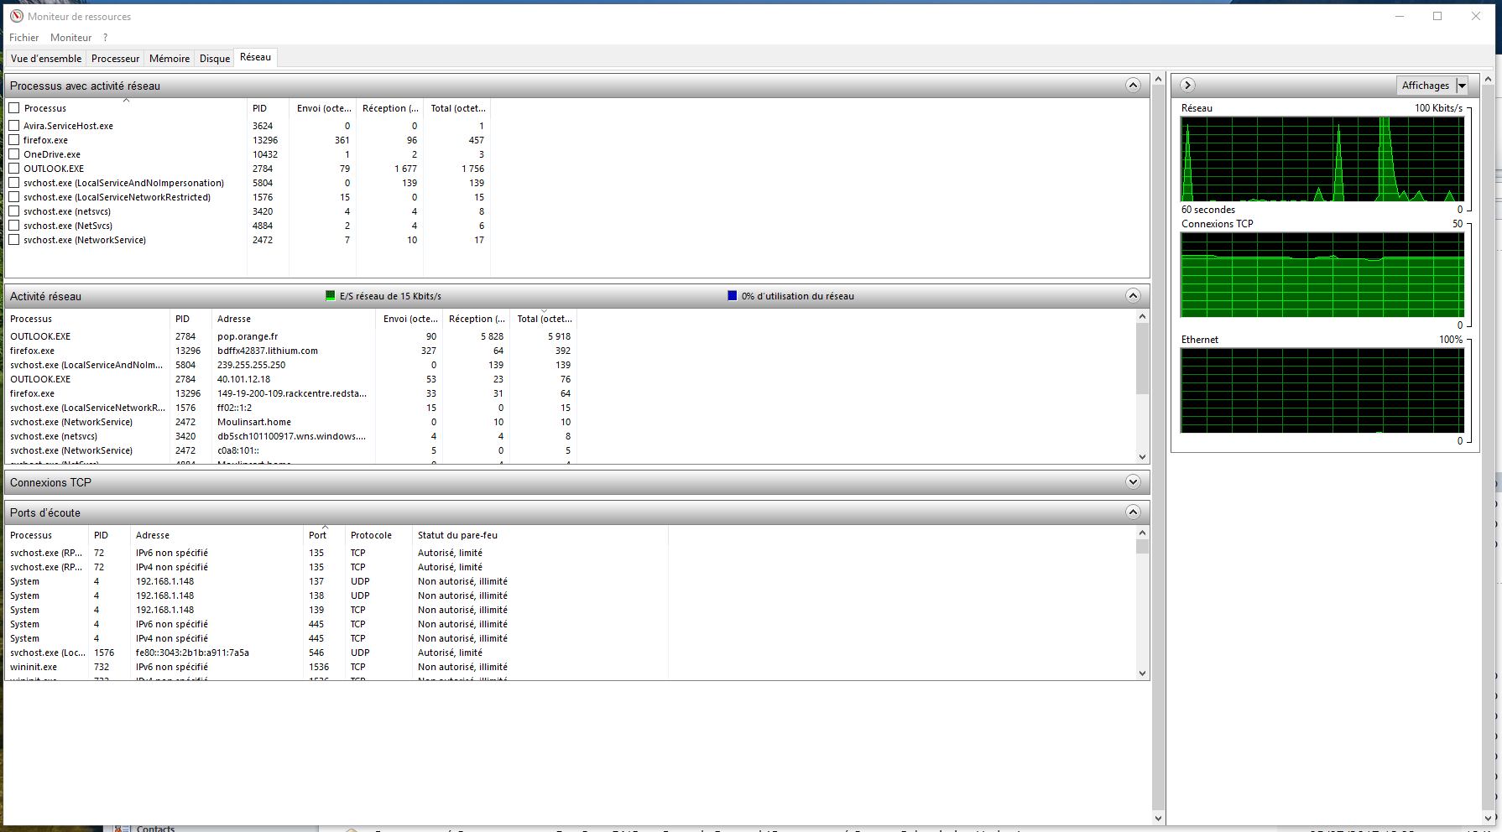Screen dimensions: 1502x832
Task: Switch to the Disque tab
Action: point(215,59)
